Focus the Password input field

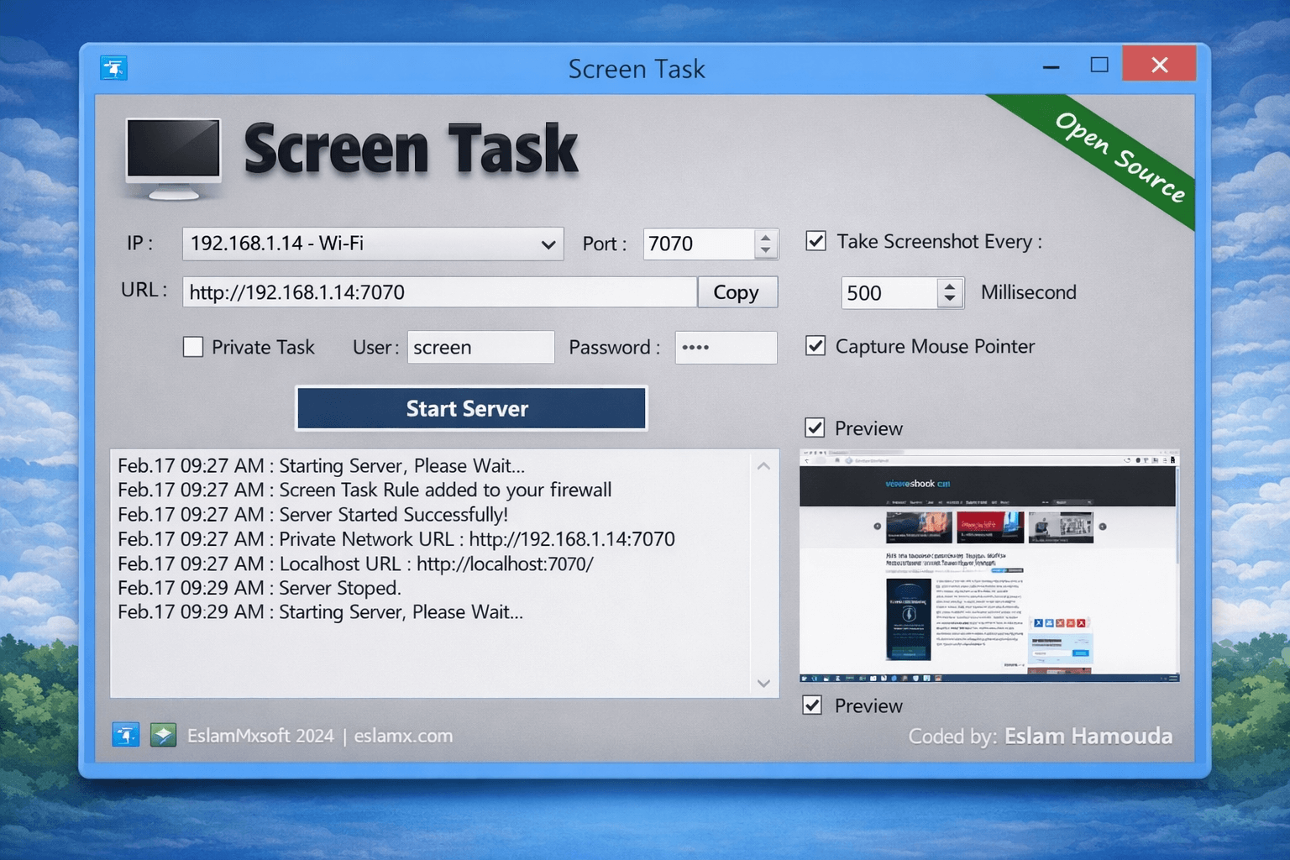726,348
